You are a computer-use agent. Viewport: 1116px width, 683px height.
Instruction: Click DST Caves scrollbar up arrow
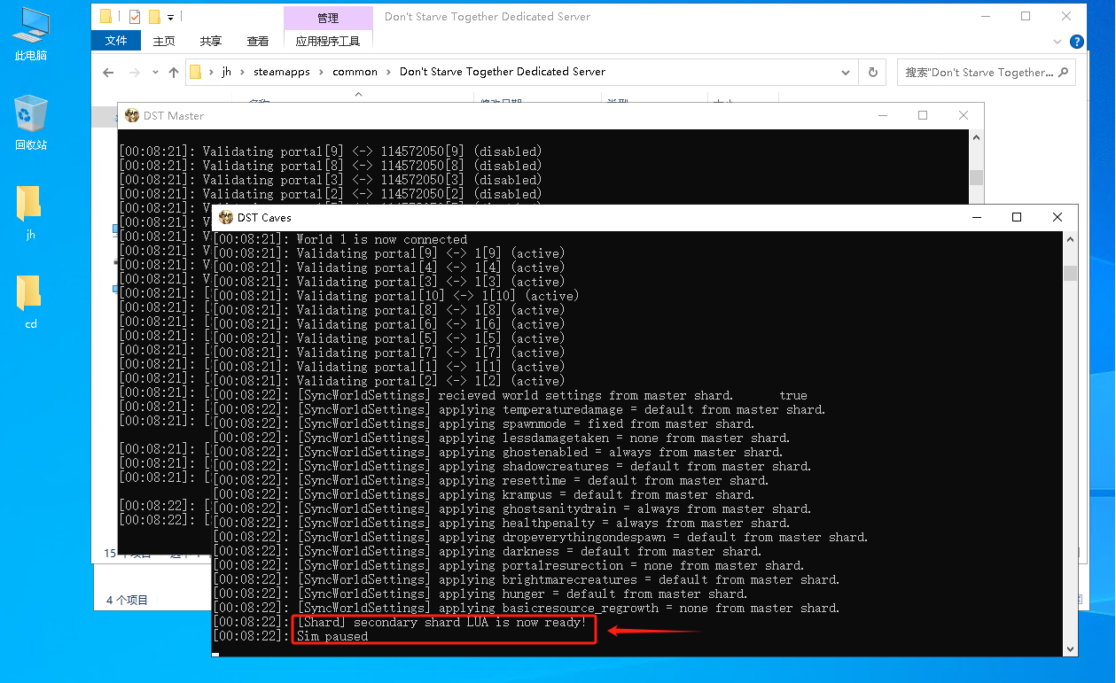[1070, 239]
